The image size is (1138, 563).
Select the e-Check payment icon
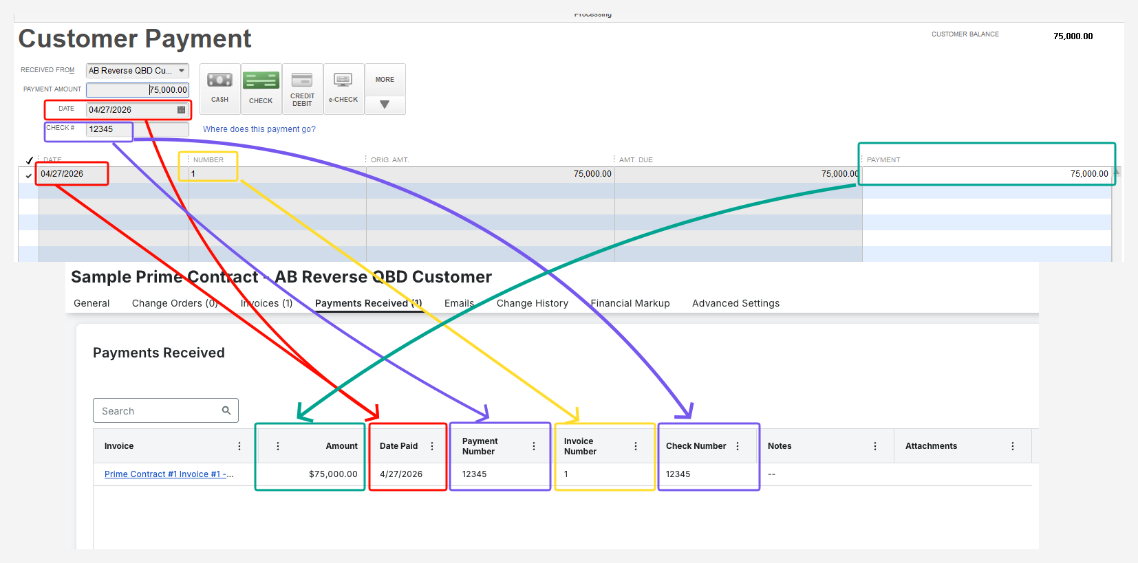click(344, 89)
